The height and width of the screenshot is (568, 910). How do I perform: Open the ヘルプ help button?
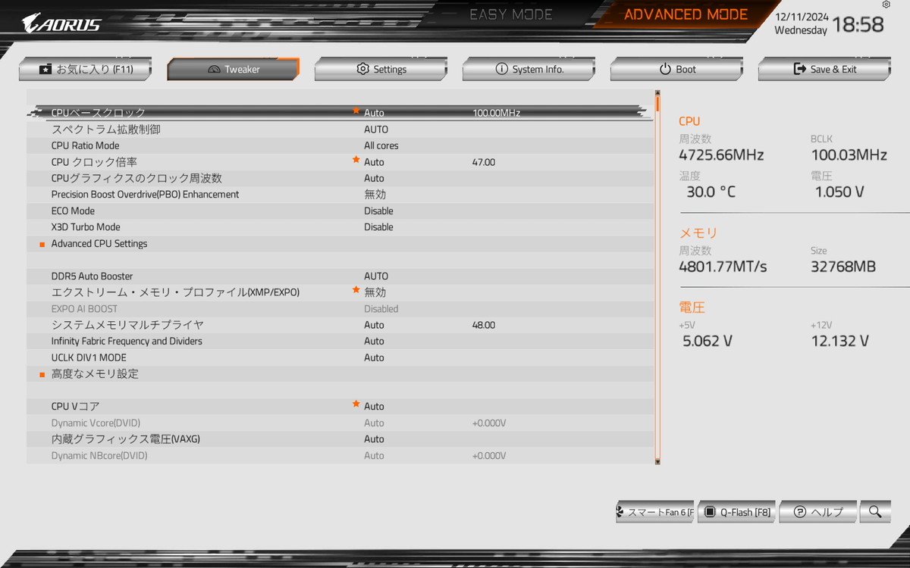click(x=818, y=512)
